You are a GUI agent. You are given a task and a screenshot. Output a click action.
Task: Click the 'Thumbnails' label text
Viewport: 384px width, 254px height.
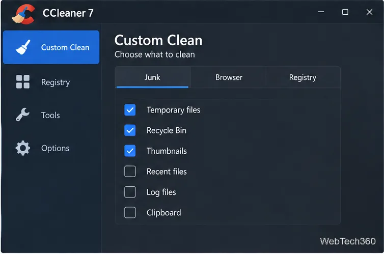[x=167, y=151]
